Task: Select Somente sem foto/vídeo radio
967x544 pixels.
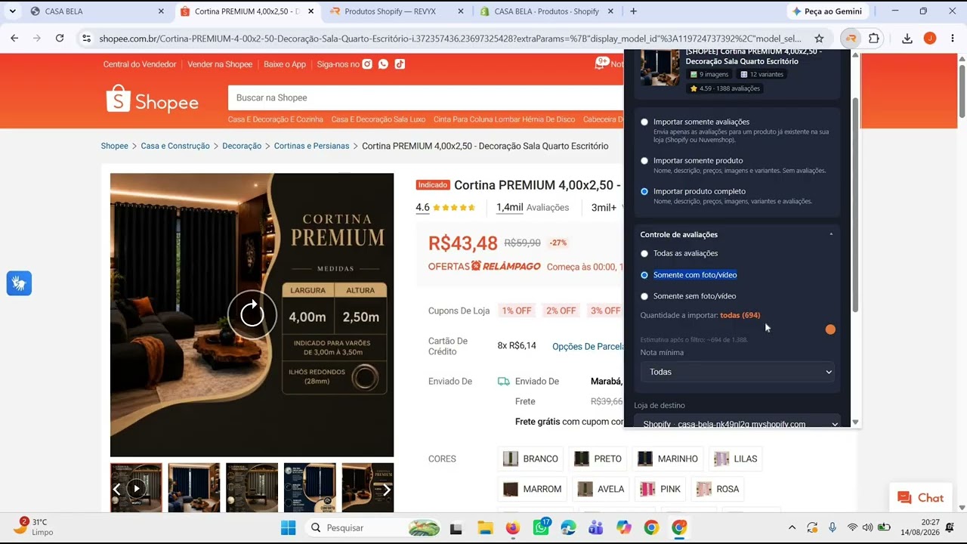Action: click(x=644, y=296)
